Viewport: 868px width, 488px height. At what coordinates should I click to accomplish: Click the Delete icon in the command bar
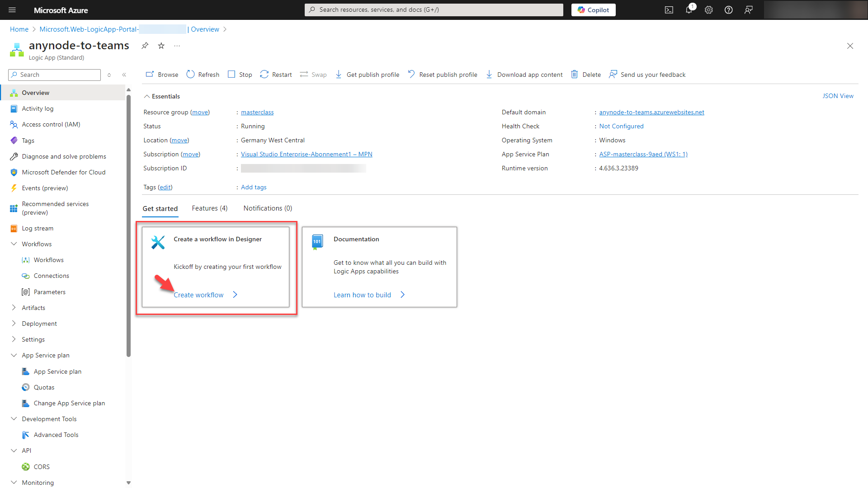pos(575,74)
